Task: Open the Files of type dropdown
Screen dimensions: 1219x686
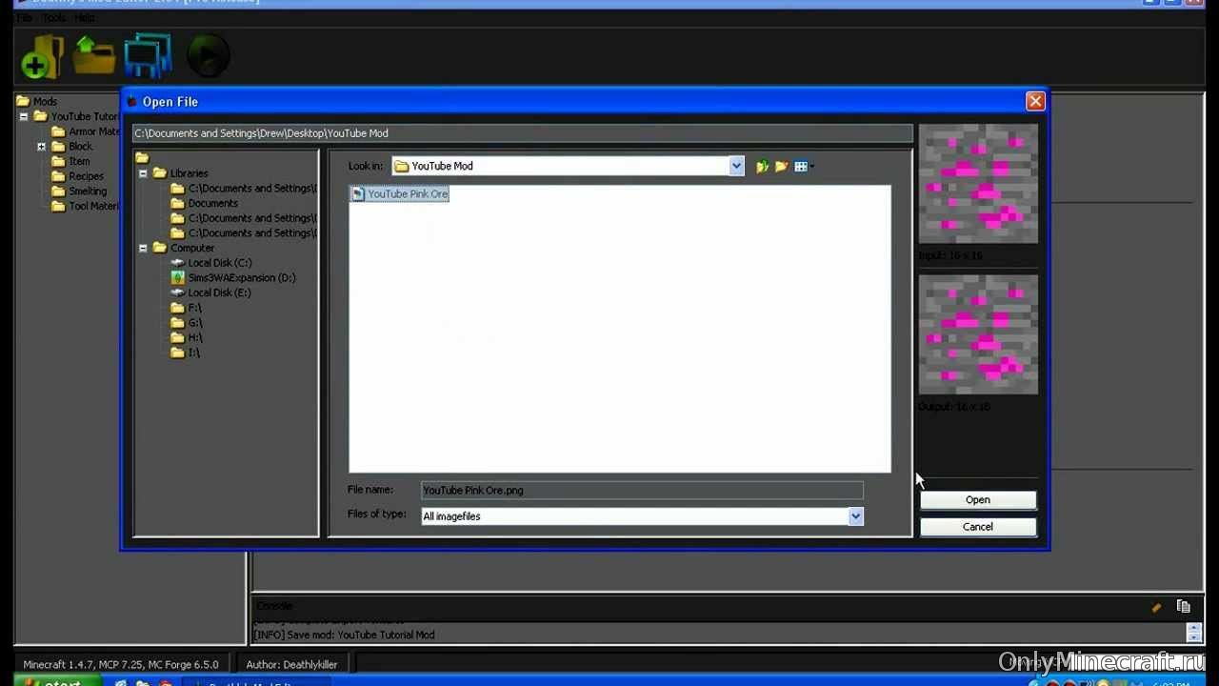Action: click(855, 516)
